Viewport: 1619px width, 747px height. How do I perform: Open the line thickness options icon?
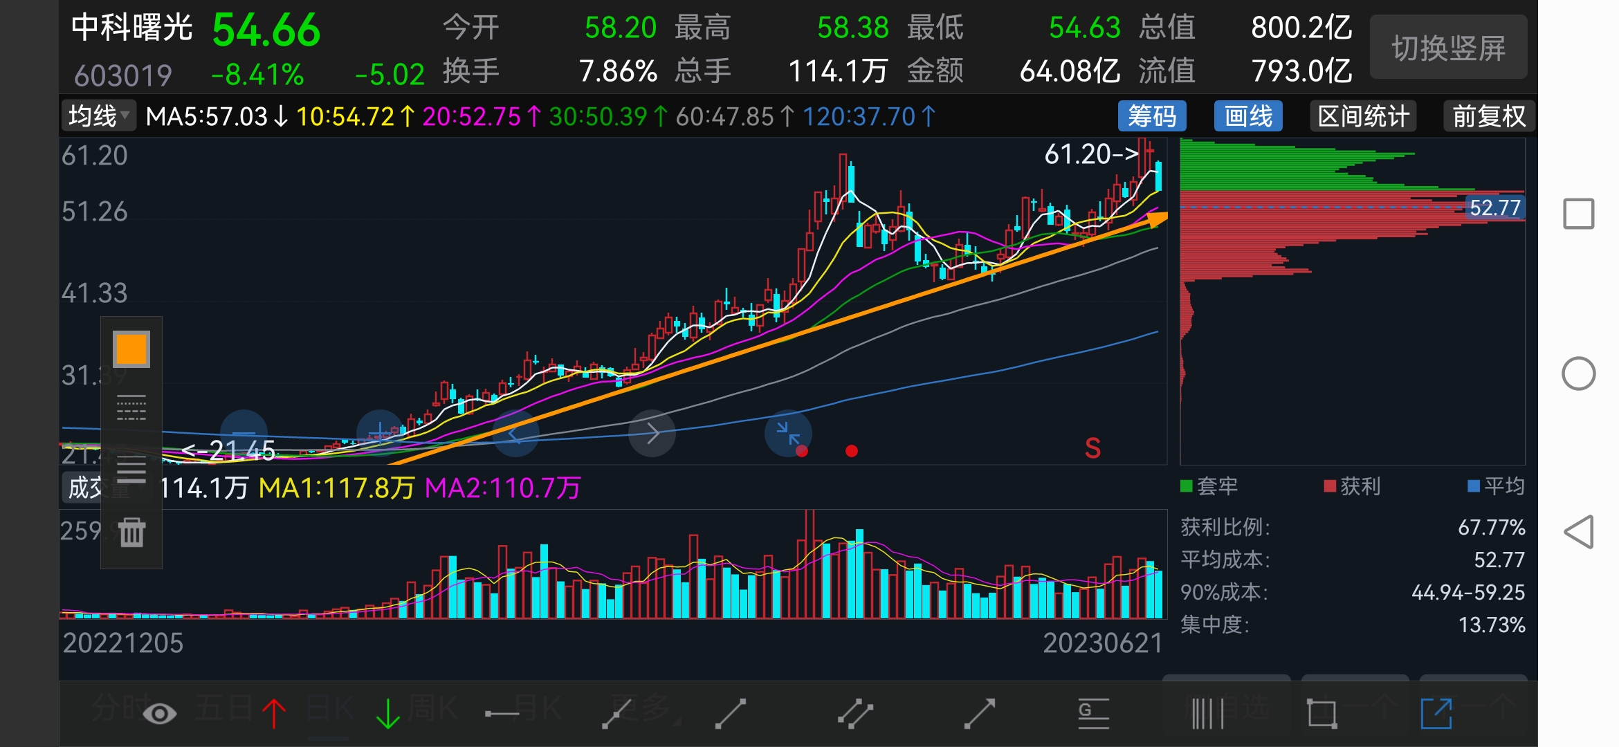click(131, 469)
